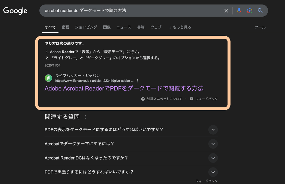285x184 pixels.
Task: Clear the search box with X icon
Action: point(226,11)
